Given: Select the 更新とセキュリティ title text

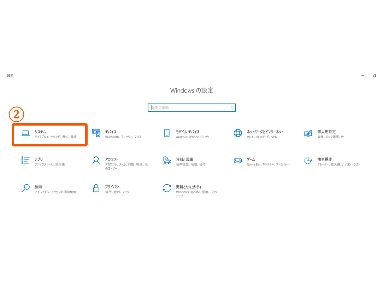Looking at the screenshot, I should 189,187.
